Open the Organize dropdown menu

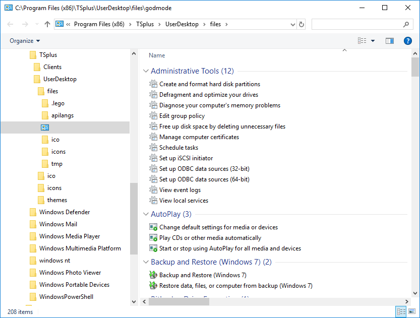coord(25,41)
